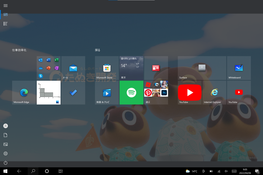Click the muted volume icon in the taskbar
263x175 pixels.
(x=226, y=171)
